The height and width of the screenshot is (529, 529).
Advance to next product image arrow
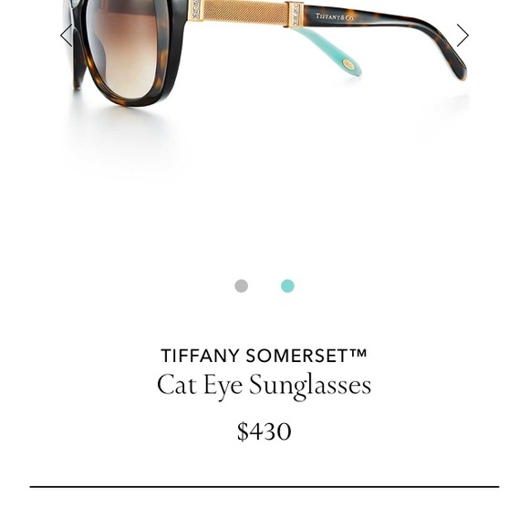[462, 35]
